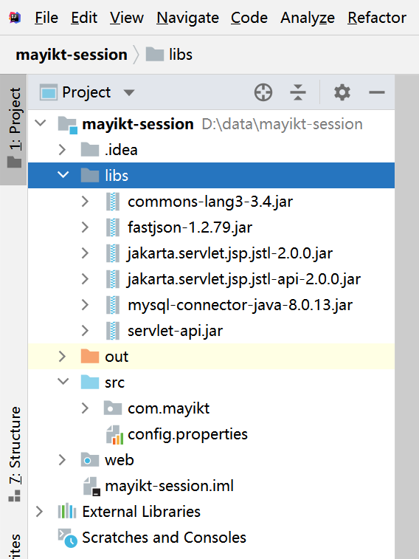
Task: Expand the out folder
Action: coord(62,357)
